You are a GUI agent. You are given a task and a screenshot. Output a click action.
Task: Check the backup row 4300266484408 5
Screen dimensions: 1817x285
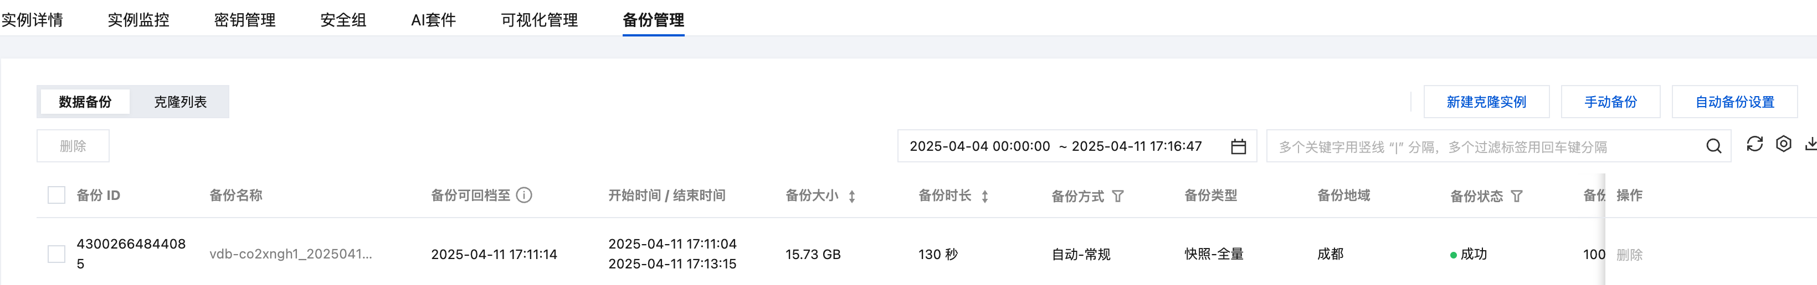click(x=57, y=254)
